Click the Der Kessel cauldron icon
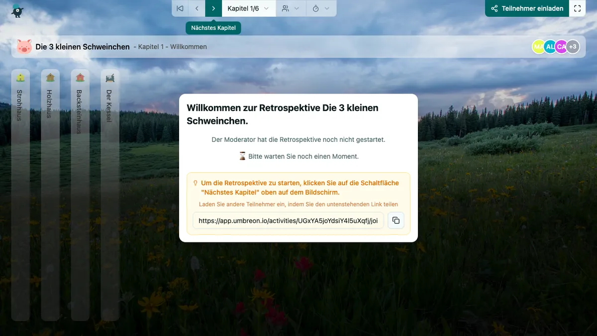Image resolution: width=597 pixels, height=336 pixels. point(110,76)
